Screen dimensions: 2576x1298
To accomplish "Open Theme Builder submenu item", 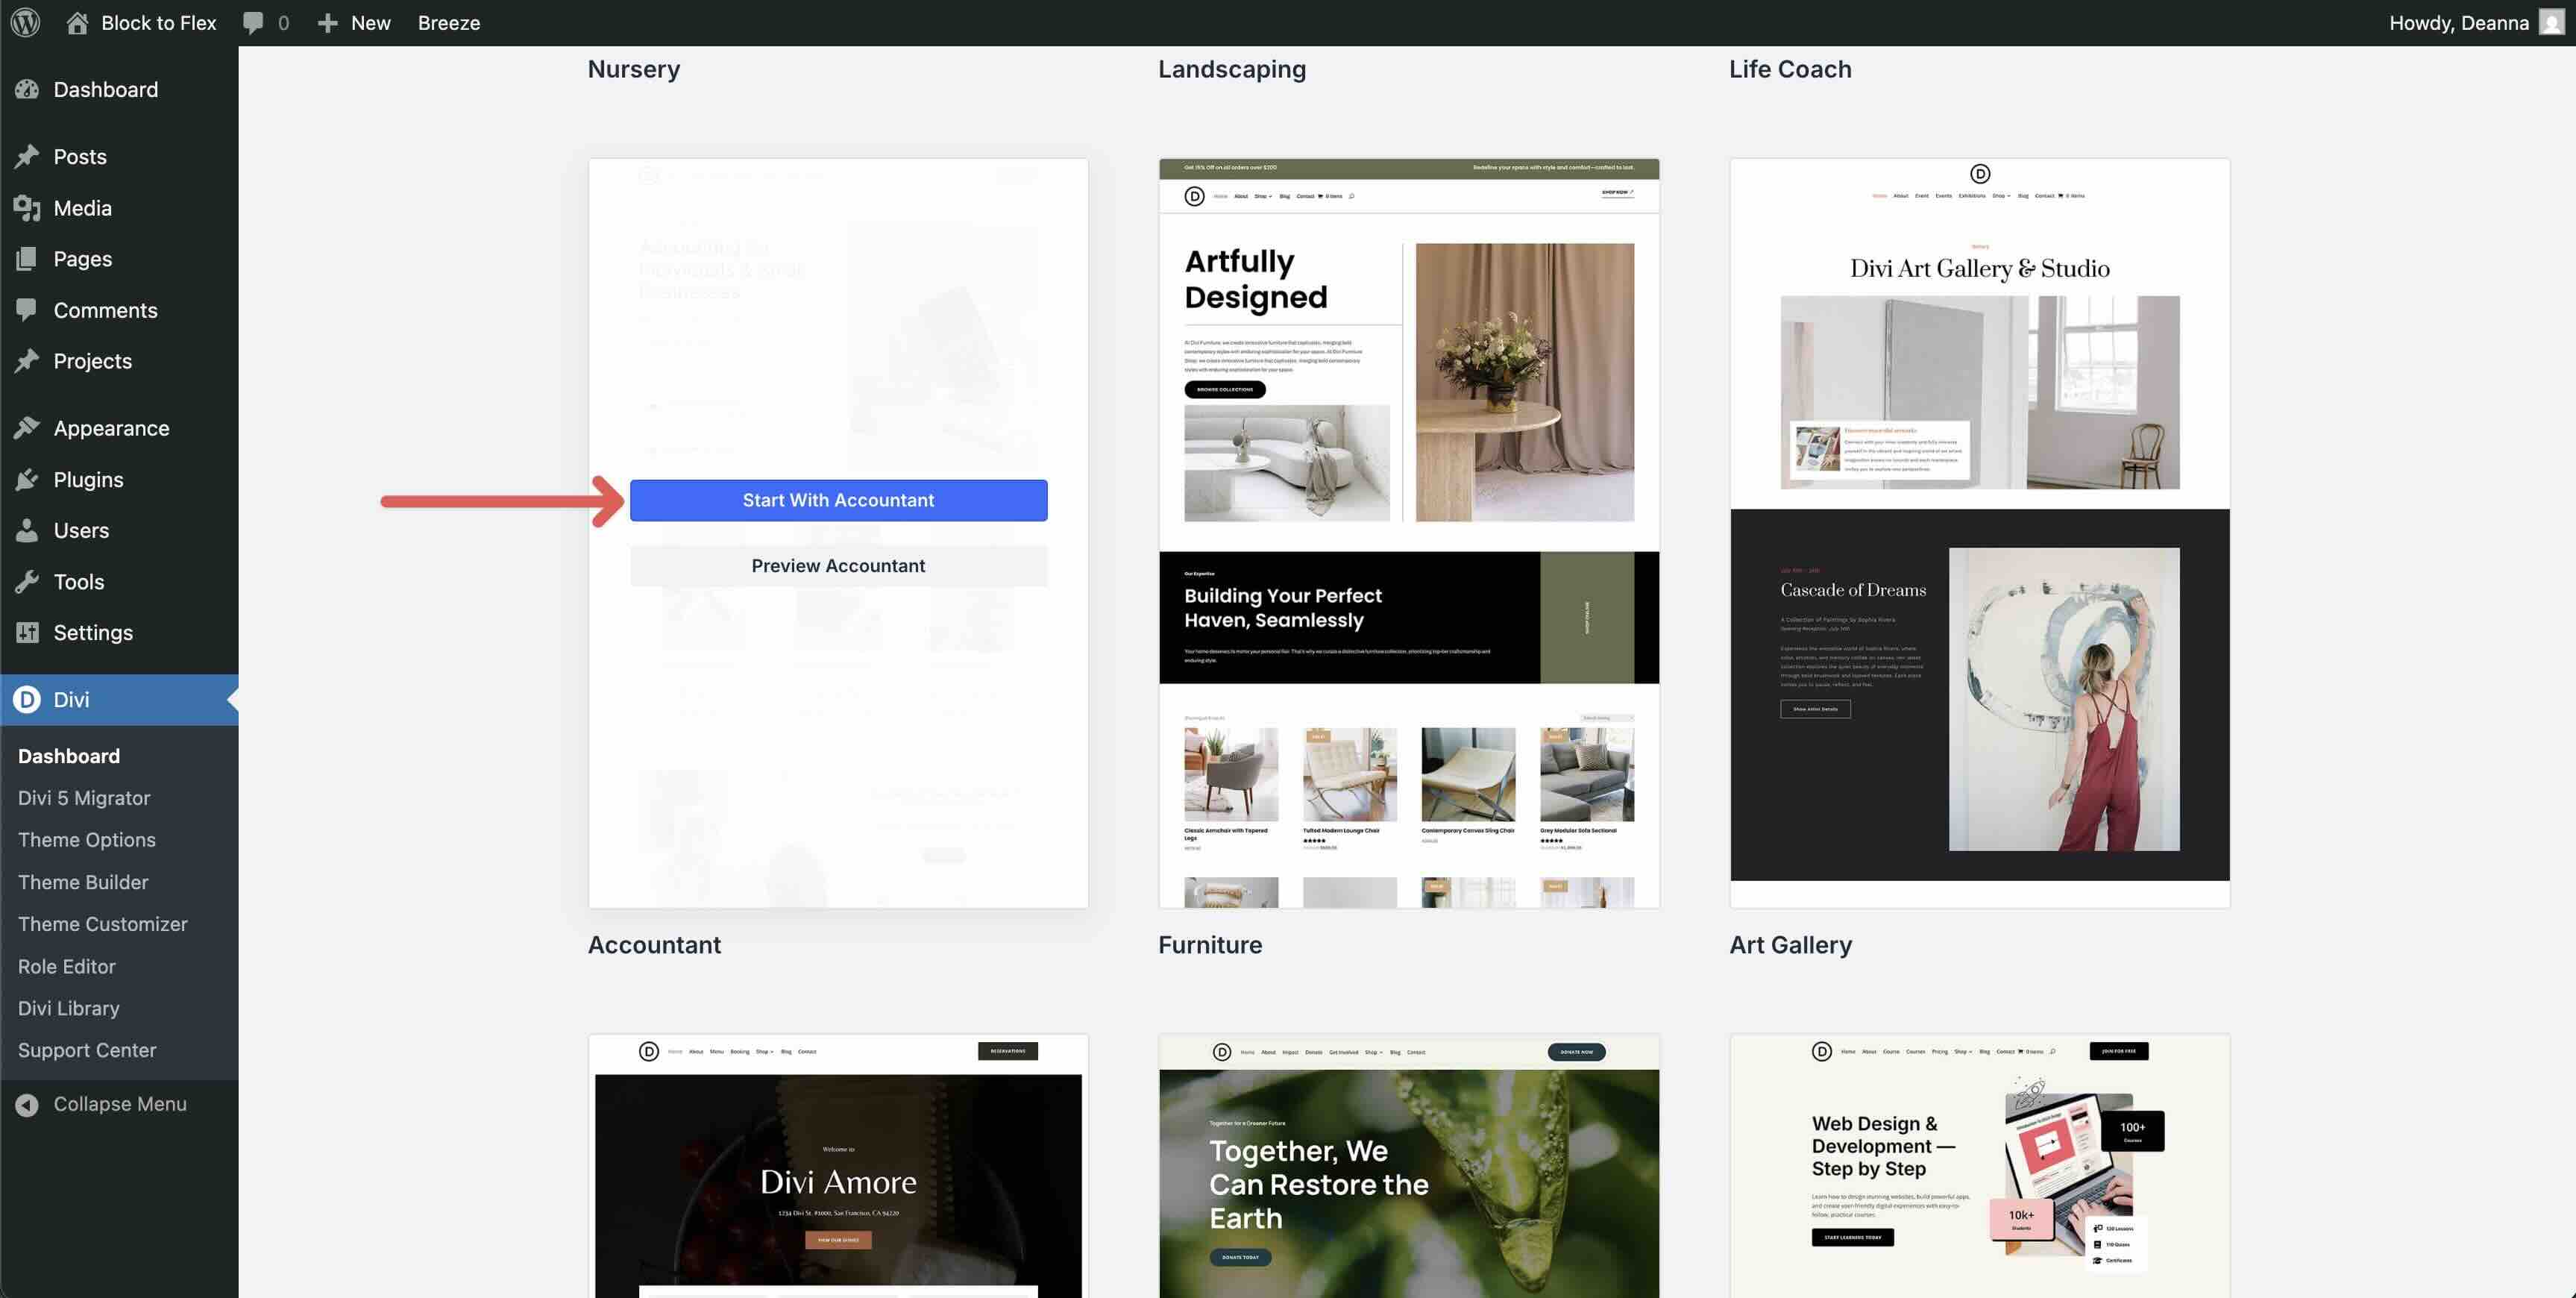I will (x=83, y=882).
